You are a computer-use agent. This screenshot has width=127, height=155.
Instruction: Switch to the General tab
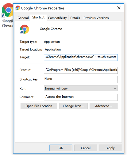click(23, 18)
